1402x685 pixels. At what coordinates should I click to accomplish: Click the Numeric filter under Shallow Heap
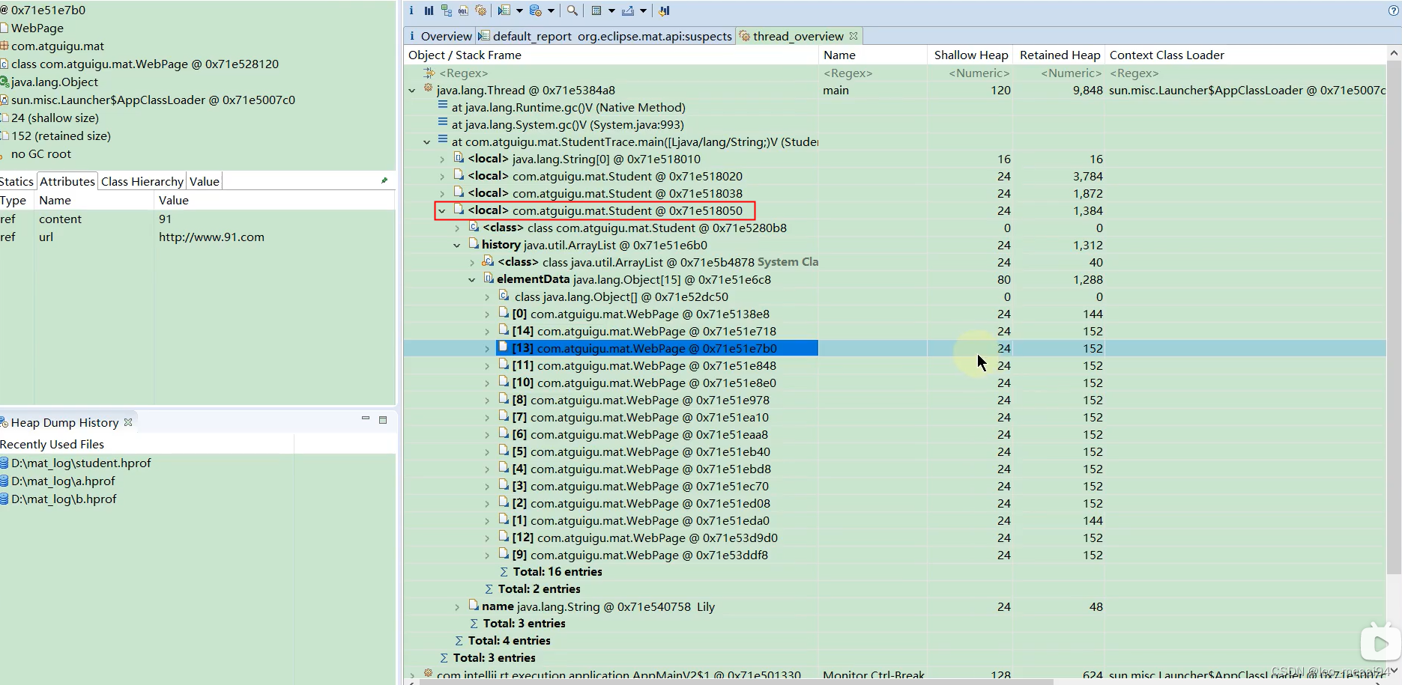979,73
